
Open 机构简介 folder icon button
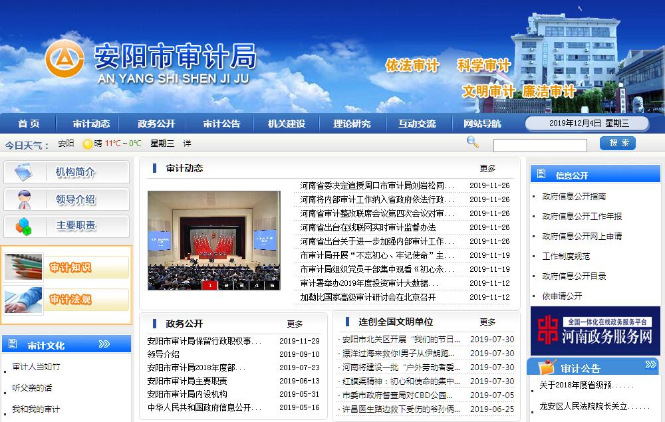[x=66, y=172]
